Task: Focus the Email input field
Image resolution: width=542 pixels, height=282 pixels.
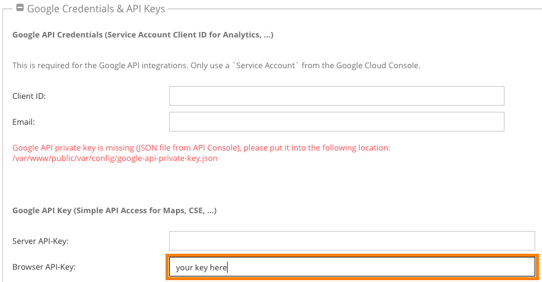Action: point(337,122)
